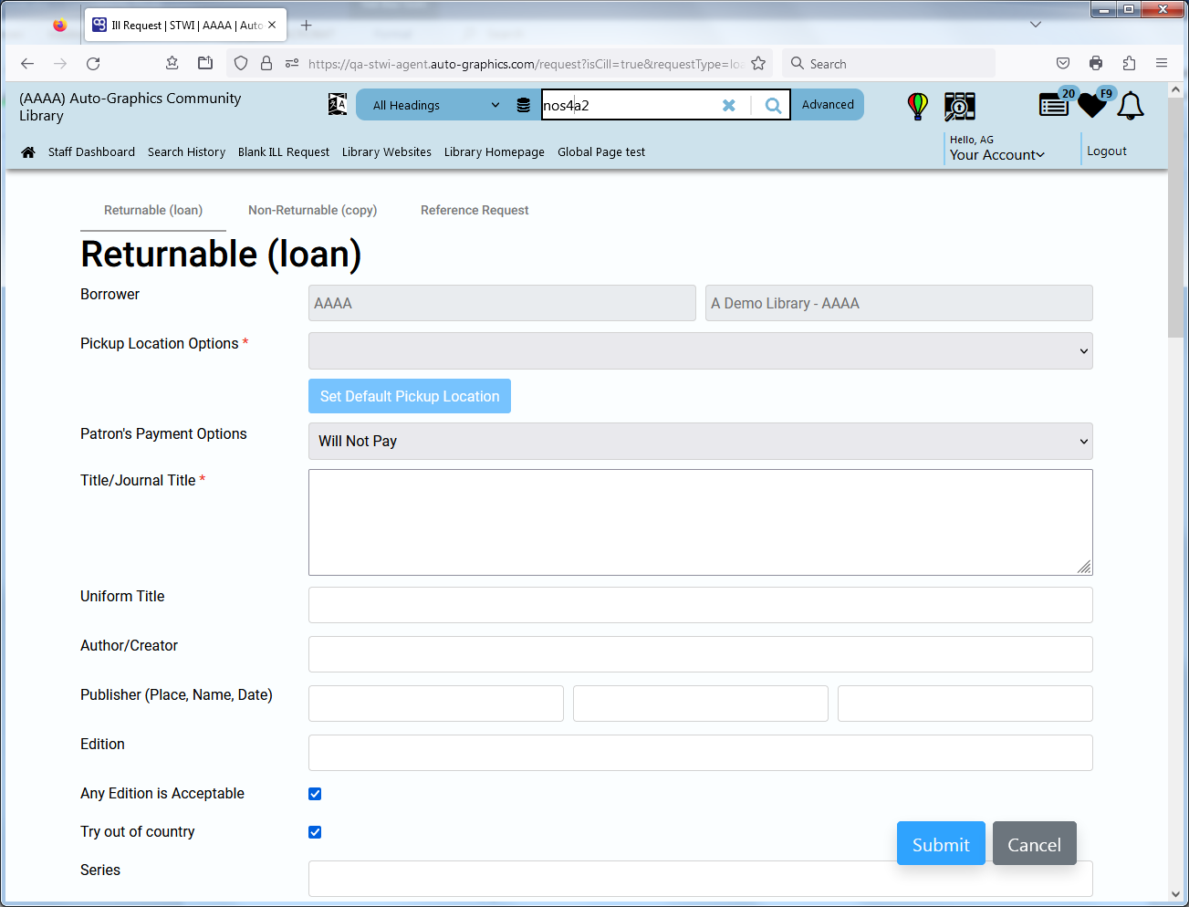Uncheck Any Edition is Acceptable
Image resolution: width=1189 pixels, height=907 pixels.
click(315, 794)
